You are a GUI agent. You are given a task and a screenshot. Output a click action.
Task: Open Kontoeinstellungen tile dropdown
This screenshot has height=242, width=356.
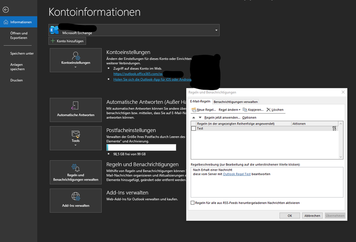(76, 60)
